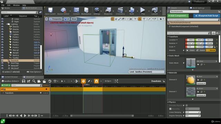This screenshot has height=124, width=221.
Task: Open the M_Glass material dropdown
Action: pos(207,89)
